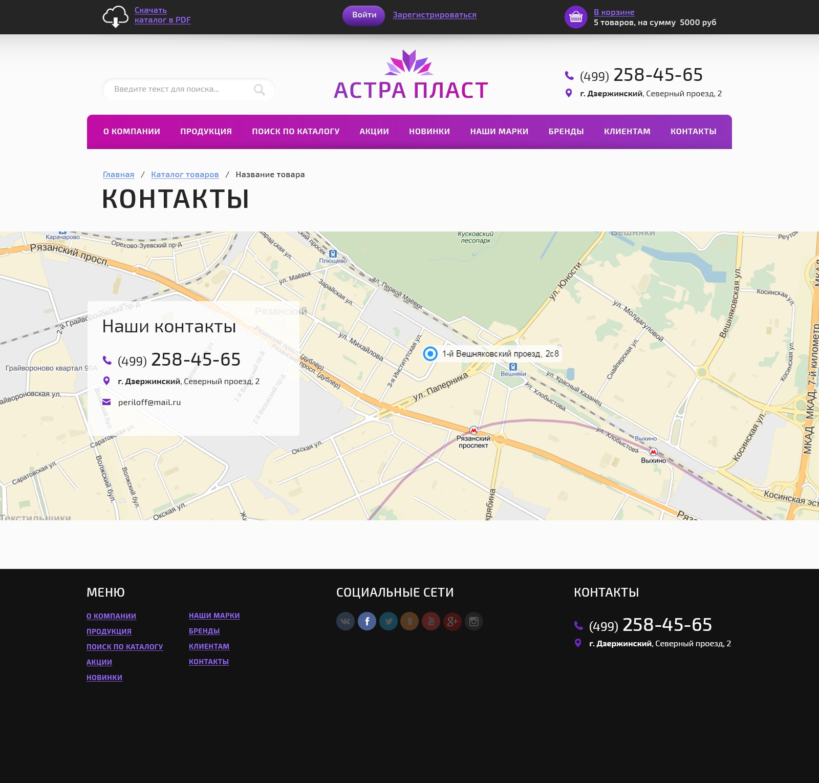Click the footer location pin icon
This screenshot has width=819, height=783.
point(578,643)
